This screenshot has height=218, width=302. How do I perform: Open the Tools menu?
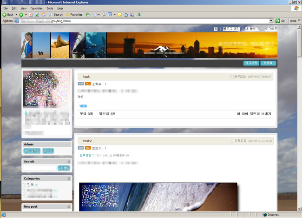point(50,8)
